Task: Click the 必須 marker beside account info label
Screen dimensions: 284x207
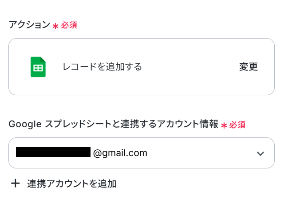Action: click(x=237, y=125)
